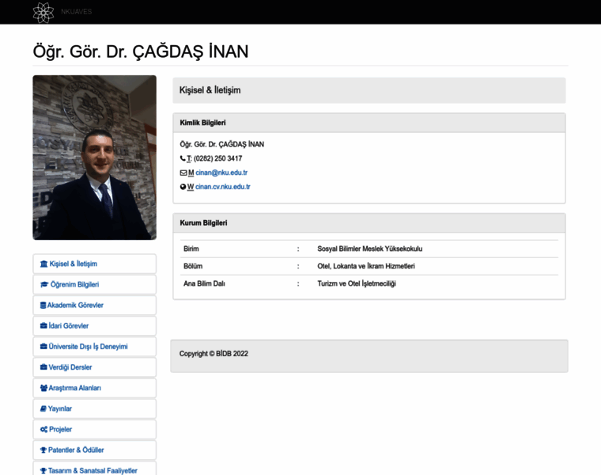Click the briefcase icon beside Üniversite Dışı İş Deneyimi
This screenshot has width=601, height=475.
tap(43, 347)
